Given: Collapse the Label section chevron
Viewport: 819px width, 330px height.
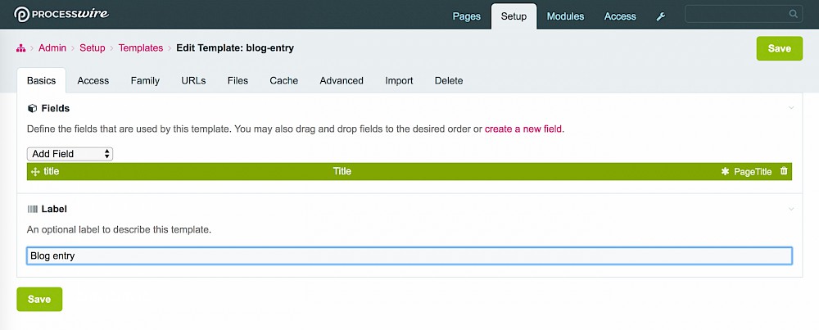Looking at the screenshot, I should click(791, 209).
